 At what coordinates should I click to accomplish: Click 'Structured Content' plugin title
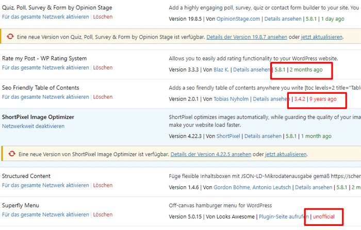(x=26, y=176)
